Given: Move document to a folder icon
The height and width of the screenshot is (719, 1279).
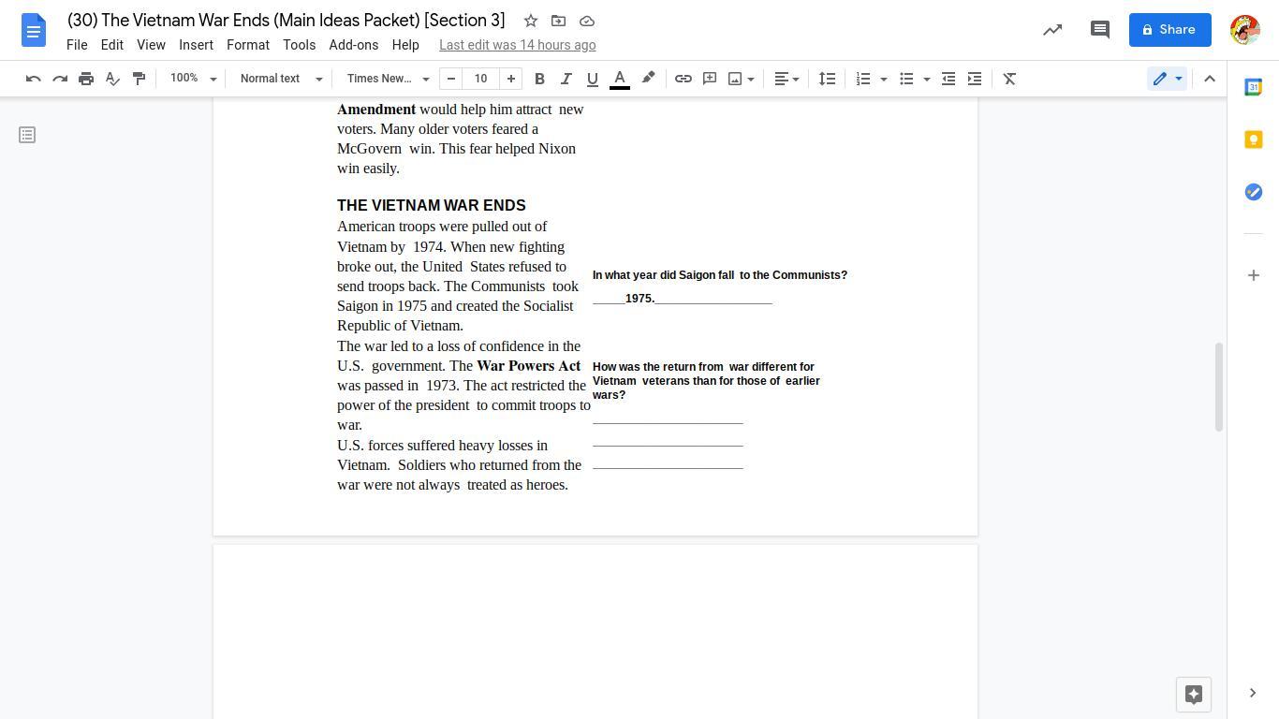Looking at the screenshot, I should point(558,21).
